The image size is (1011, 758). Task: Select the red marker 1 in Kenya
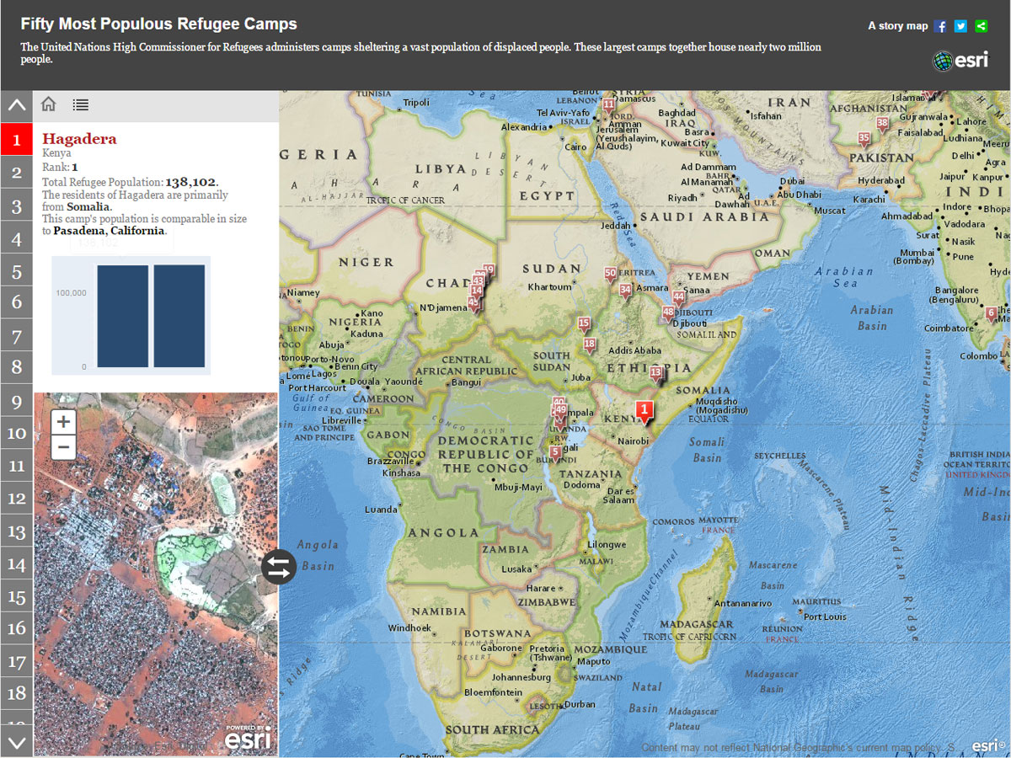pos(645,411)
